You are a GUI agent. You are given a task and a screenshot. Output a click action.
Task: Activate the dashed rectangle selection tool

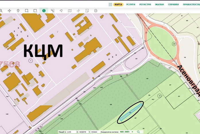(x=35, y=11)
